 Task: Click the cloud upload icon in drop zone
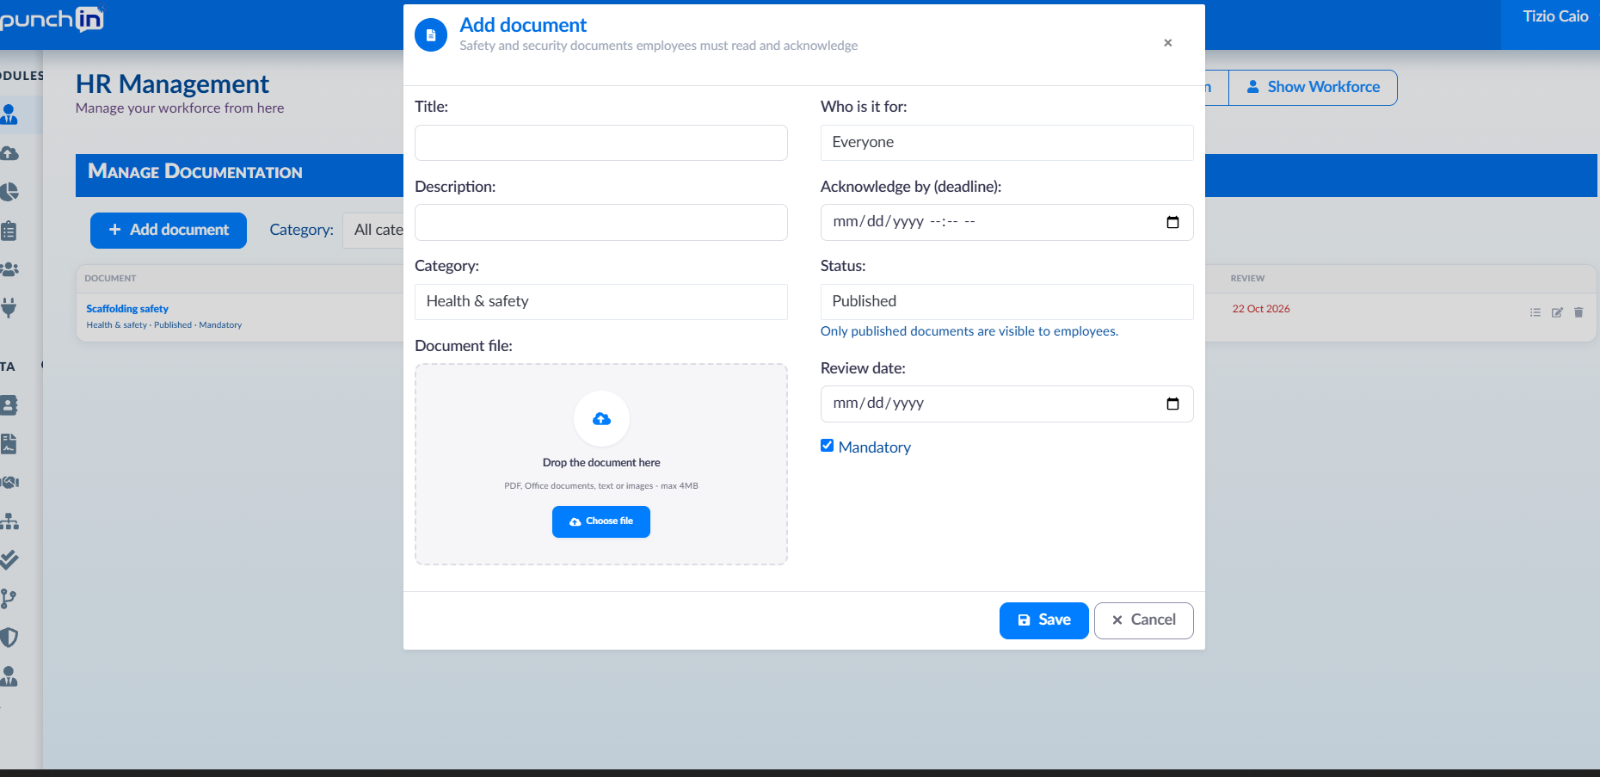click(x=601, y=419)
